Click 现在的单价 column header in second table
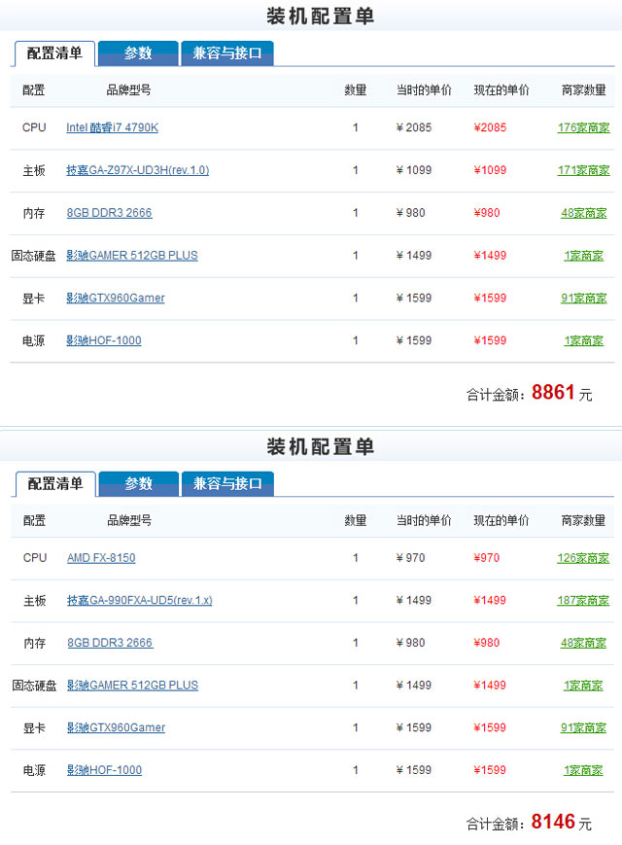This screenshot has width=622, height=845. [x=501, y=520]
